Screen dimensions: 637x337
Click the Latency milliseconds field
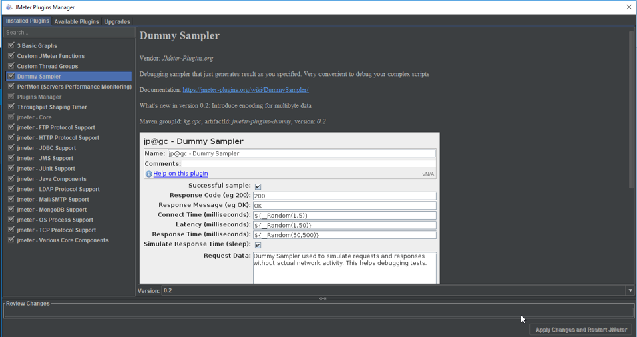(345, 225)
